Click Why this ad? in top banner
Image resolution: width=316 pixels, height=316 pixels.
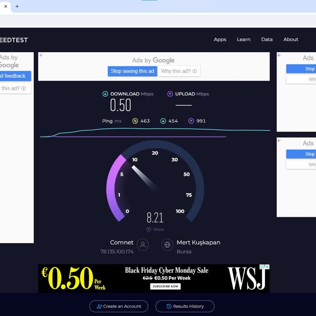pyautogui.click(x=179, y=71)
